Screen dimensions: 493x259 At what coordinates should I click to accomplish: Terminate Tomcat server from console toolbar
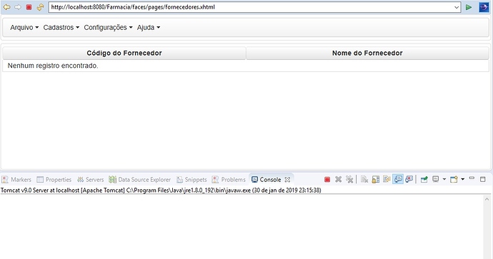(x=327, y=180)
